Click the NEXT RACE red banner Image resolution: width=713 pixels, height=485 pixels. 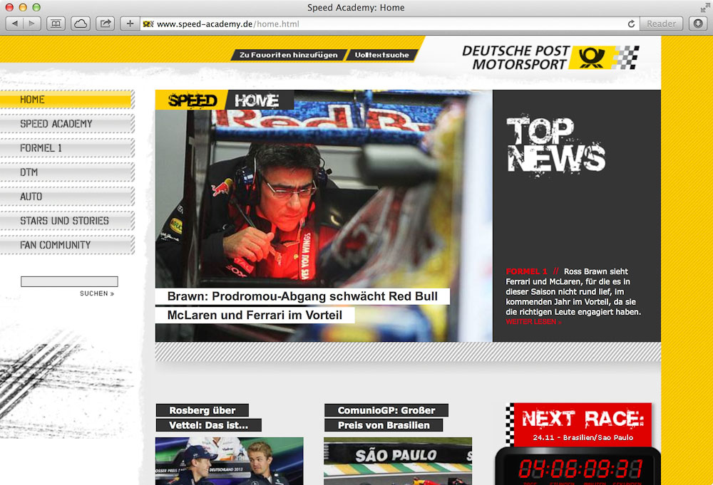pos(579,424)
